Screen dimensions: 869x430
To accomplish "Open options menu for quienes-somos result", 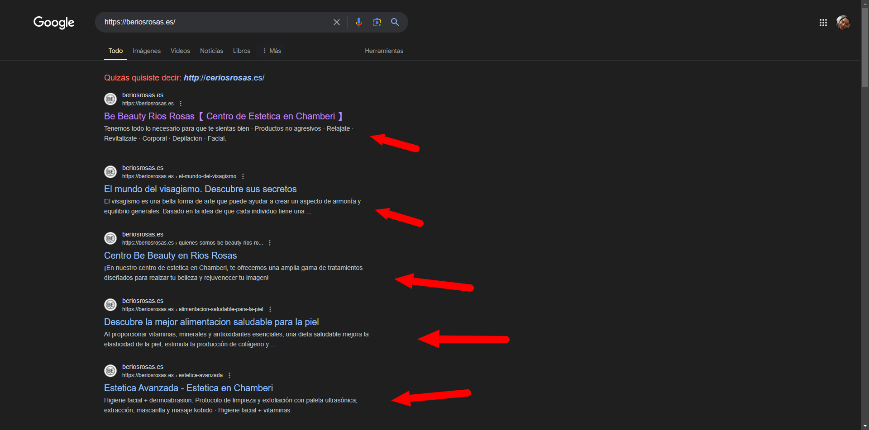I will pos(270,243).
